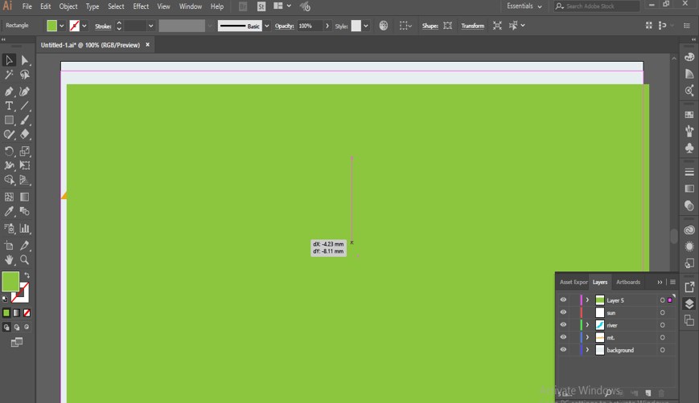Target the background layer circle indicator
The width and height of the screenshot is (699, 403).
point(663,350)
